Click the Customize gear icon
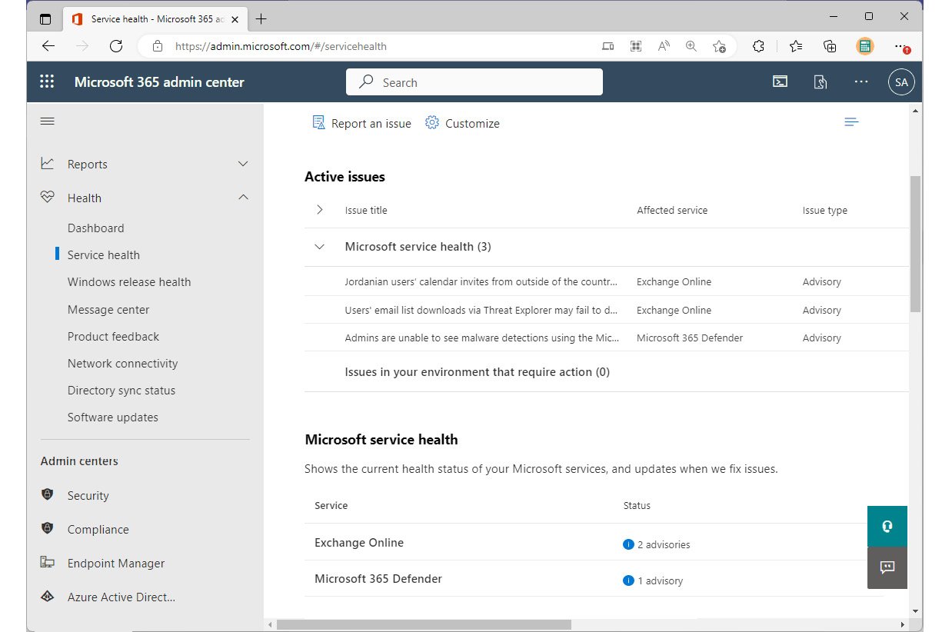 tap(432, 123)
